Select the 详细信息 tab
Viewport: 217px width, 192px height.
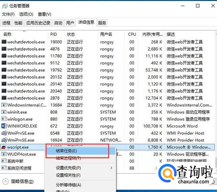pyautogui.click(x=86, y=22)
